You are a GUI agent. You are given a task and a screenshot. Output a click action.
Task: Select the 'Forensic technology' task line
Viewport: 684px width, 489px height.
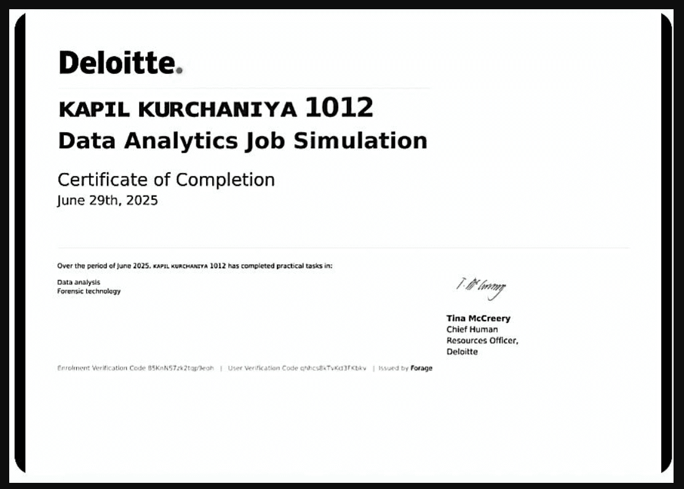89,291
